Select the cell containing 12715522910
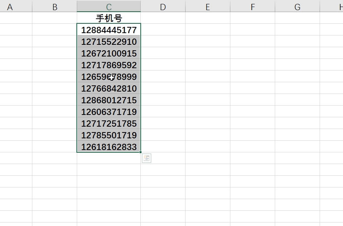This screenshot has width=343, height=226. tap(108, 42)
